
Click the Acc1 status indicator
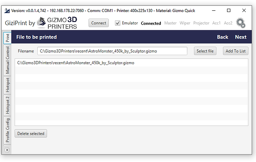tap(216, 23)
